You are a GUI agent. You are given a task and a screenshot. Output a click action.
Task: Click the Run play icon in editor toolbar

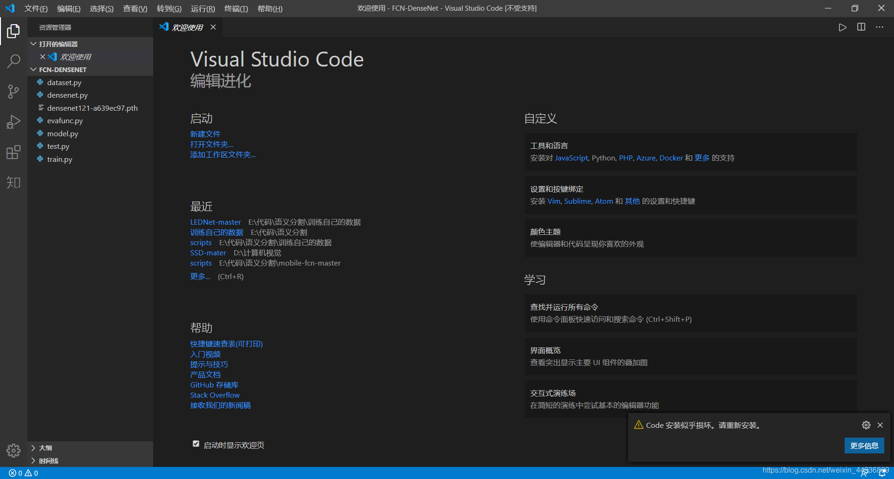point(842,27)
